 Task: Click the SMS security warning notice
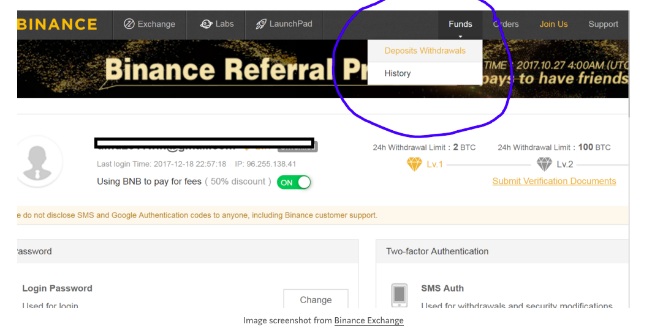(x=323, y=215)
